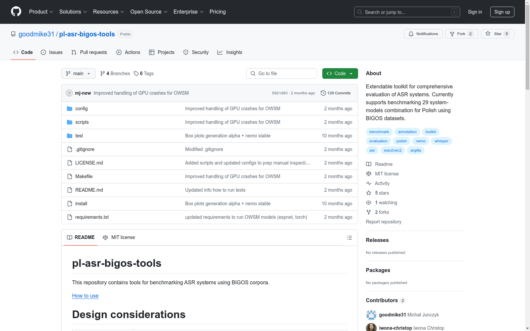The image size is (530, 331).
Task: Click the Sign in link
Action: pyautogui.click(x=475, y=12)
